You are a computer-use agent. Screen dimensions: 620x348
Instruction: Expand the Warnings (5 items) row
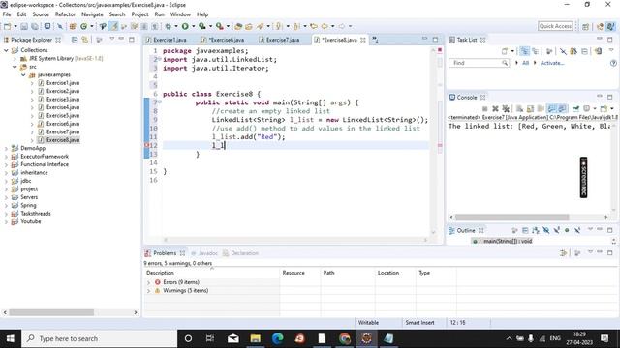click(x=149, y=291)
